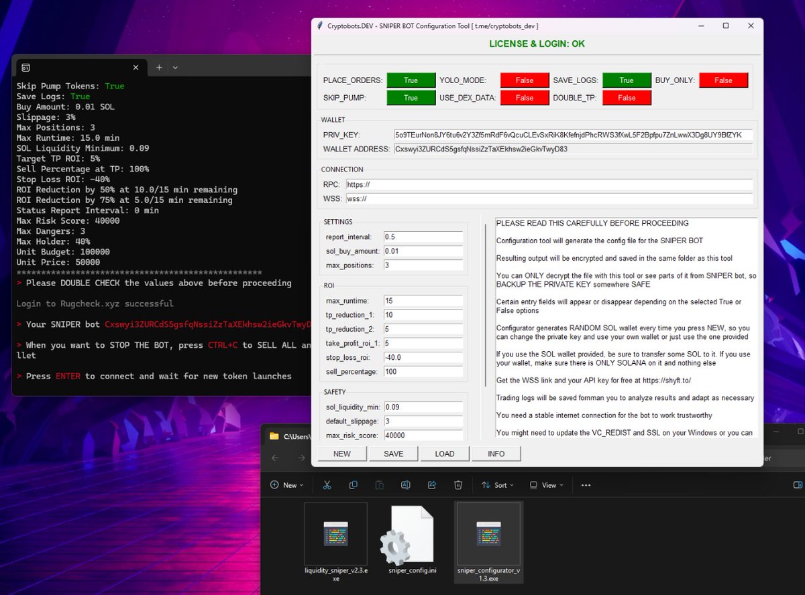Open the Sort dropdown
This screenshot has width=805, height=595.
(x=497, y=485)
